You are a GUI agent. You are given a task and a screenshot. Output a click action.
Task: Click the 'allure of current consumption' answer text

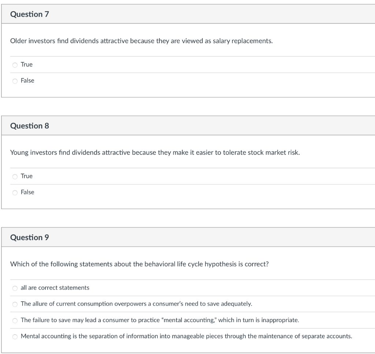click(136, 304)
